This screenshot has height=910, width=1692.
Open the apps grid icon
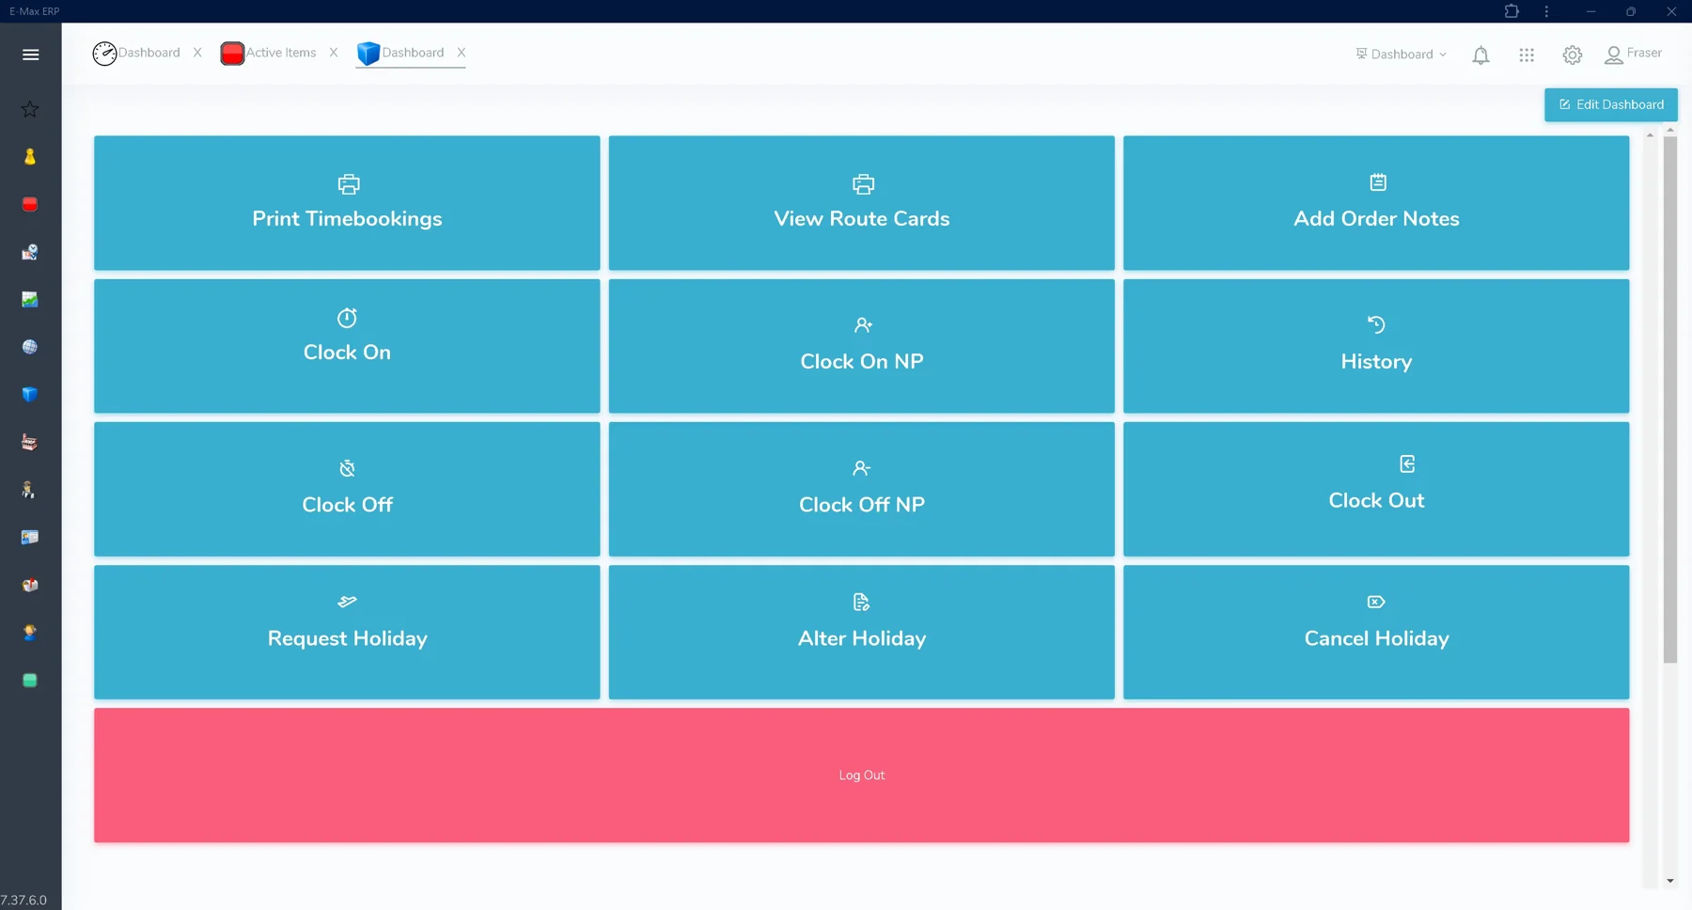click(1527, 55)
